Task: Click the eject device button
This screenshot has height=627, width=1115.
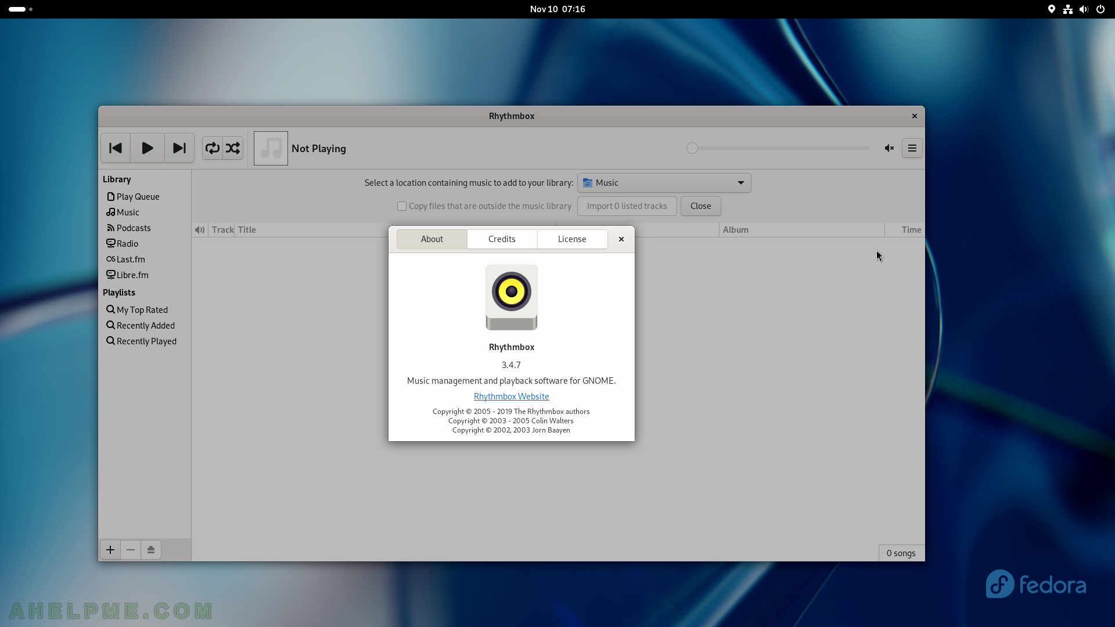Action: (x=151, y=550)
